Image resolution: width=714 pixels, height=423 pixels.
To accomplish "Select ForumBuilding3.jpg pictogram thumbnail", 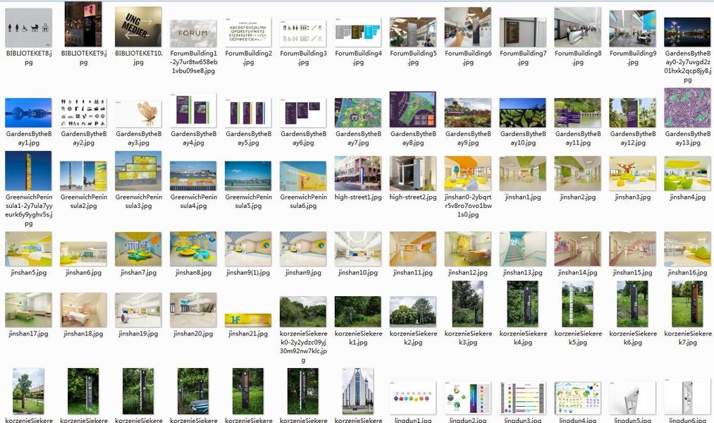I will (303, 33).
